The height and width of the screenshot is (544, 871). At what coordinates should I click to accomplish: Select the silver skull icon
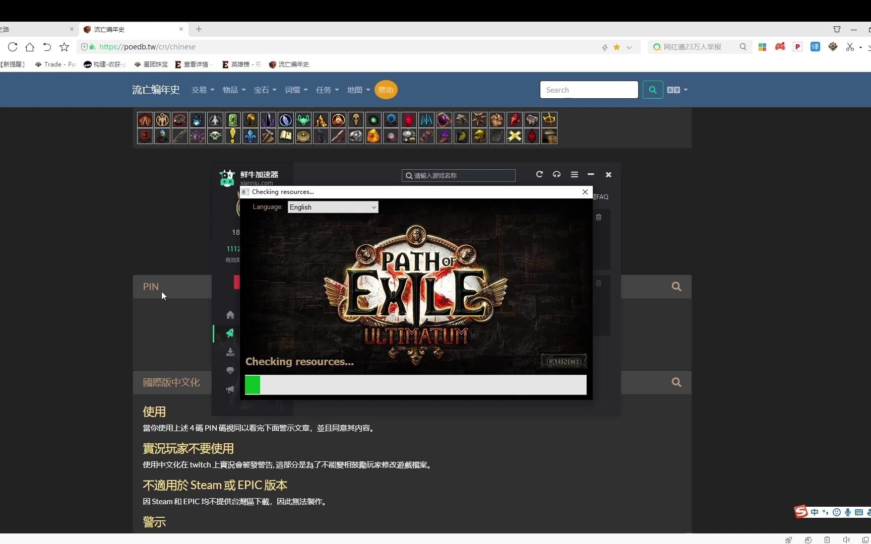click(356, 136)
